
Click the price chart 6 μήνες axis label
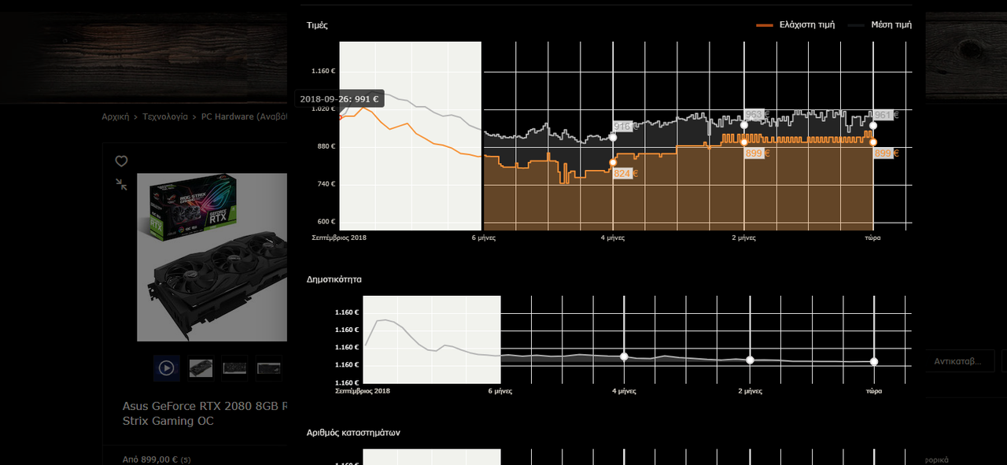(x=484, y=237)
